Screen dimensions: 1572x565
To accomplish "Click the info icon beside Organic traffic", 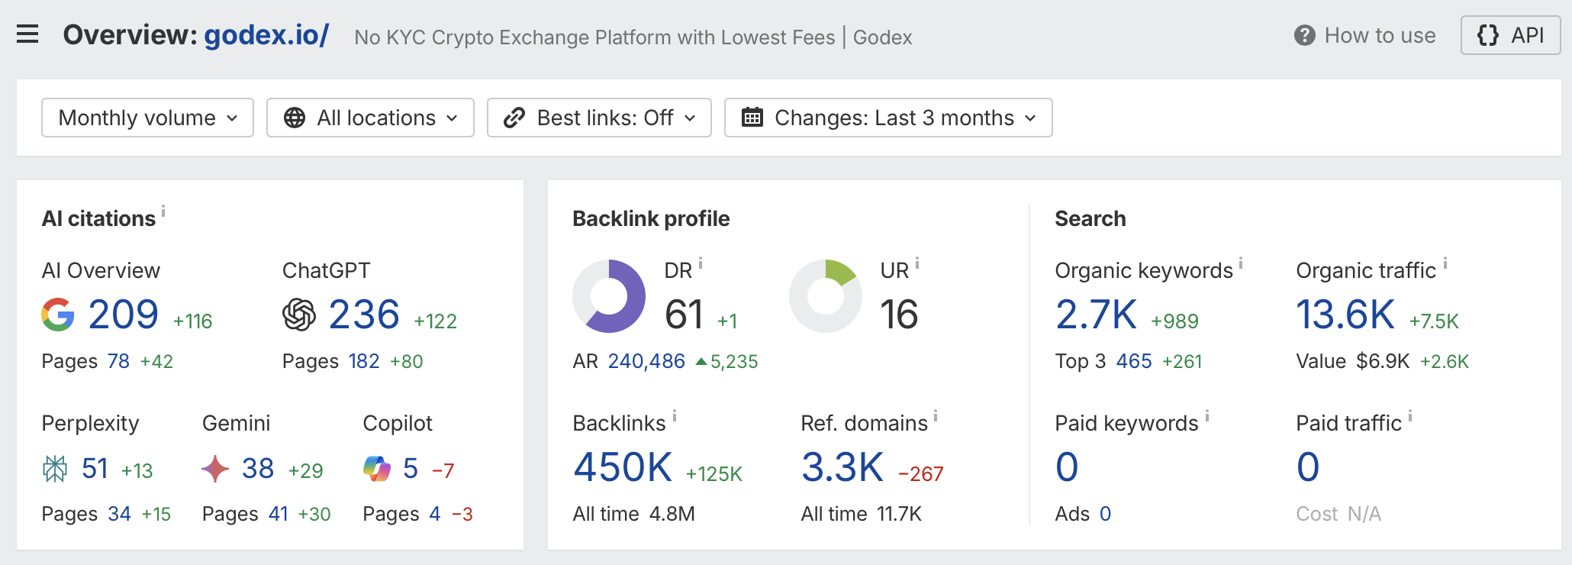I will 1445,263.
